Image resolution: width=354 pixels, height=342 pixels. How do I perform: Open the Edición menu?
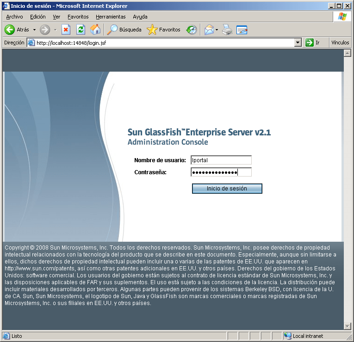click(37, 17)
